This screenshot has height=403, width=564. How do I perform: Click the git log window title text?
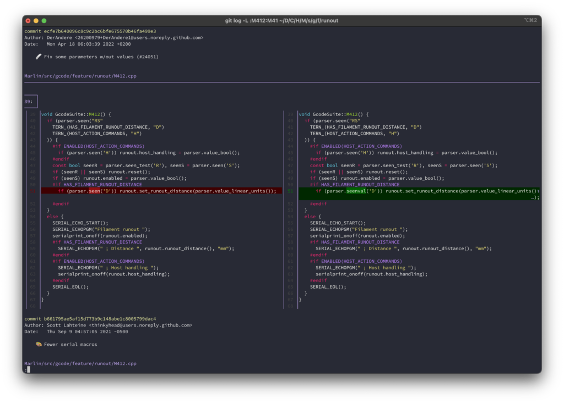click(281, 20)
